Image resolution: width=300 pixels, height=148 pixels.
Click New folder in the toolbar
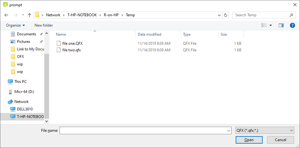pyautogui.click(x=44, y=25)
